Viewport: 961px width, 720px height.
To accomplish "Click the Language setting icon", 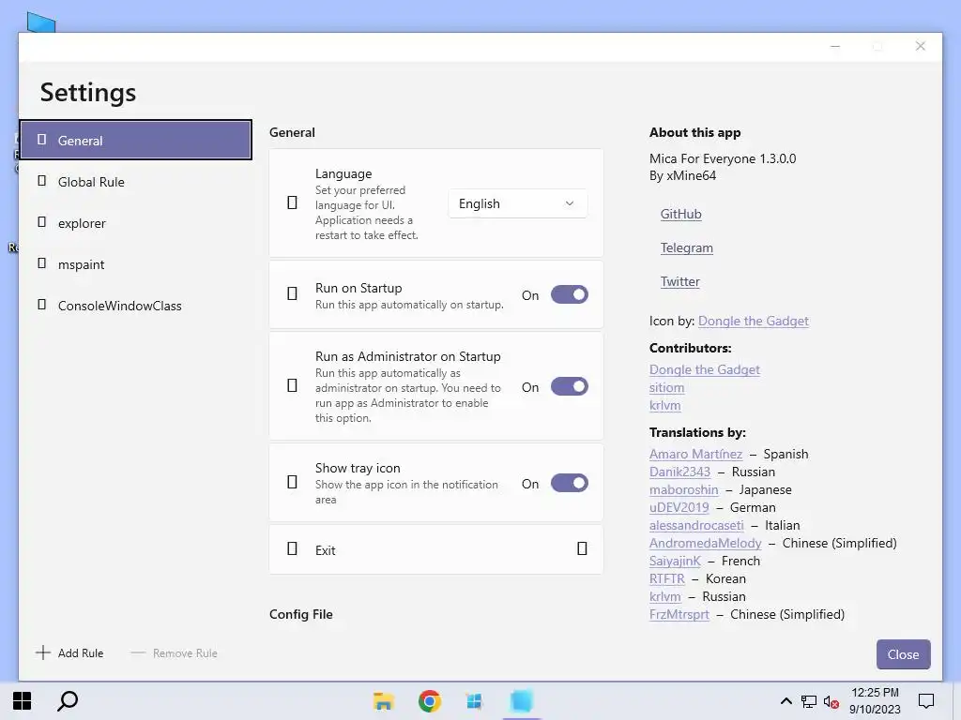I will click(x=293, y=202).
